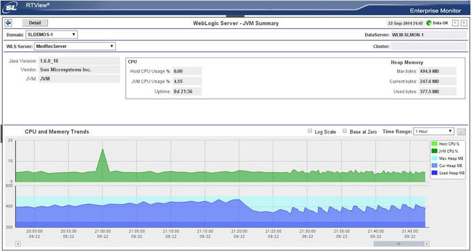Click the Used Heap MB legend swatch
The height and width of the screenshot is (251, 471).
434,173
